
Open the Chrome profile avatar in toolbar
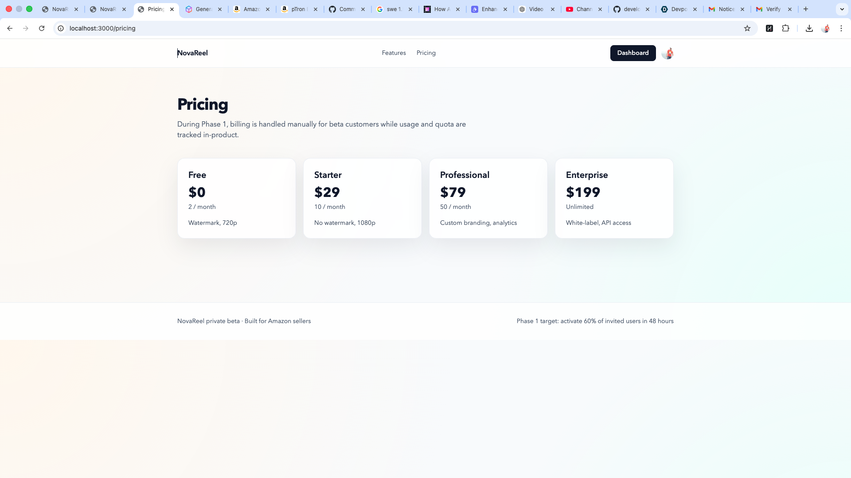[x=825, y=28]
